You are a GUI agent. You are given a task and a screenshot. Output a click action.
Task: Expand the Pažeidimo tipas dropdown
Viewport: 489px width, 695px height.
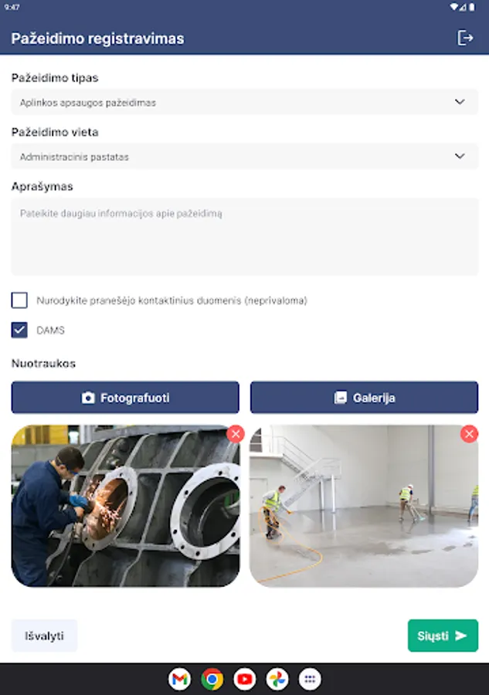click(245, 102)
